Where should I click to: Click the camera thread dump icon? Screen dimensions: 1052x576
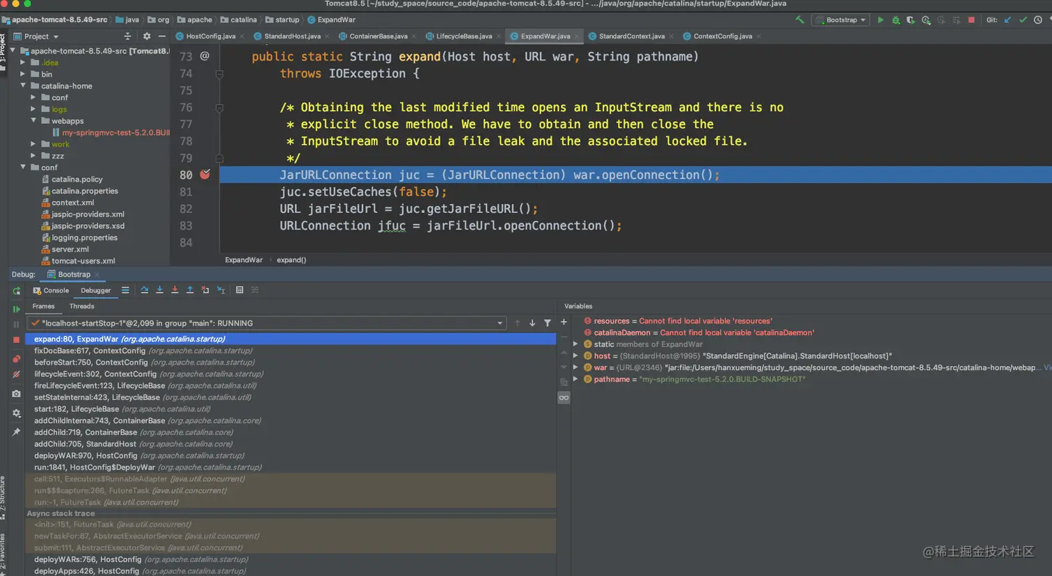17,394
